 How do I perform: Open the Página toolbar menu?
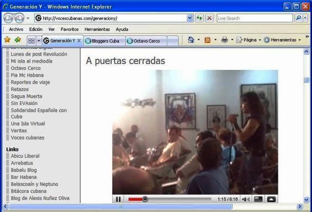tap(249, 40)
